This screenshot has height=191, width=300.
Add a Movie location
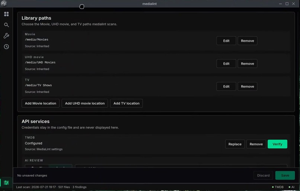tap(41, 103)
